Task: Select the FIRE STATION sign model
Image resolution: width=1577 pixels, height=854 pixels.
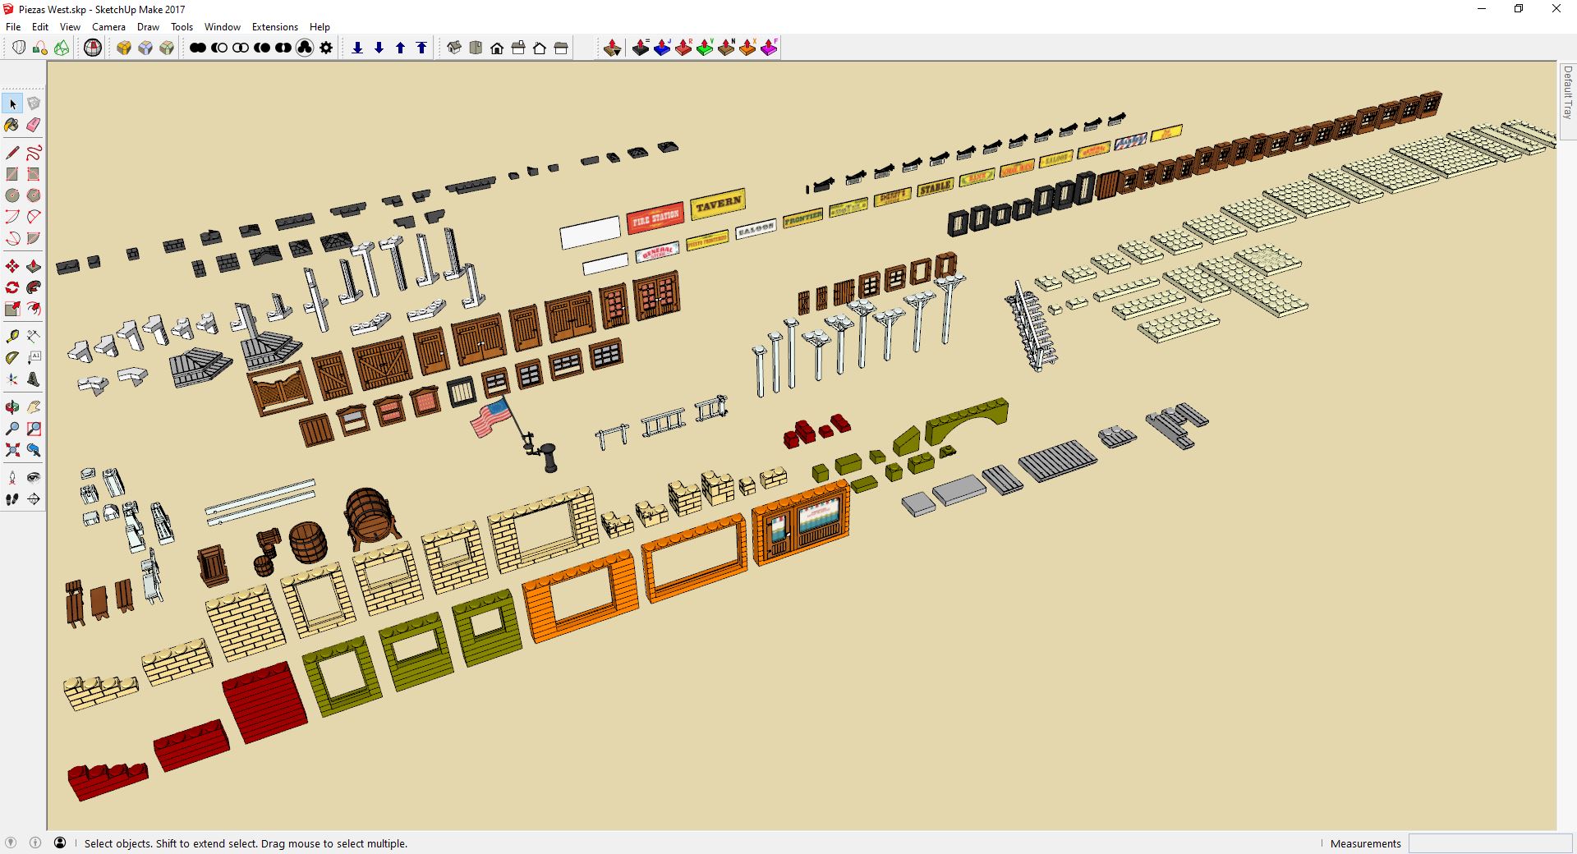Action: 655,219
